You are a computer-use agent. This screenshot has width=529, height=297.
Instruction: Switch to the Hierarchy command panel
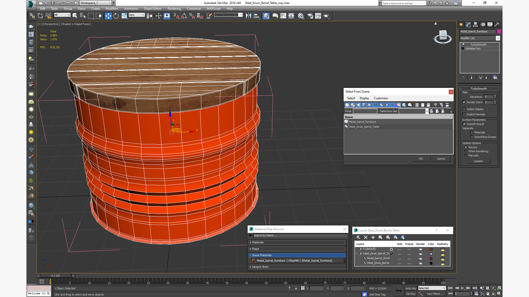(476, 24)
